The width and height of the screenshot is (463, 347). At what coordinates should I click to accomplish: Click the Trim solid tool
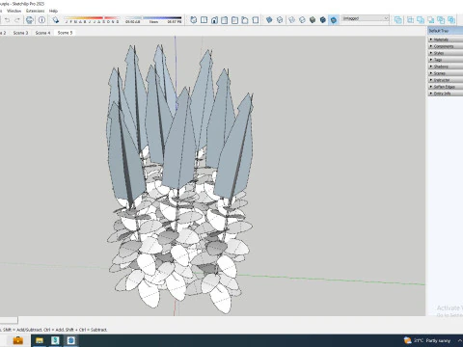tap(441, 20)
